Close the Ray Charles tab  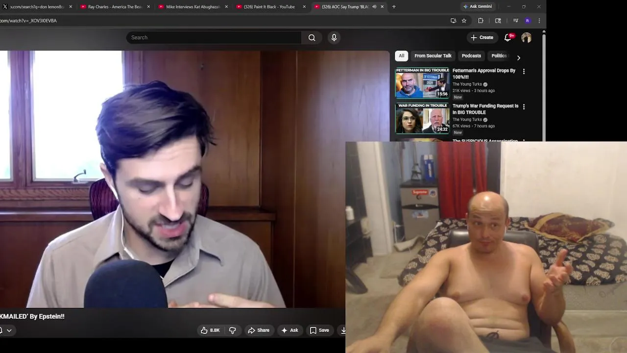pos(148,7)
